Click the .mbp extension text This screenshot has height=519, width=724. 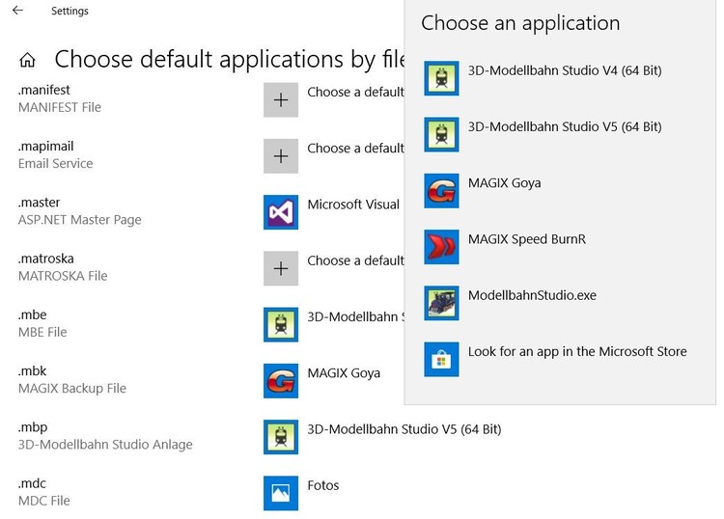click(33, 427)
